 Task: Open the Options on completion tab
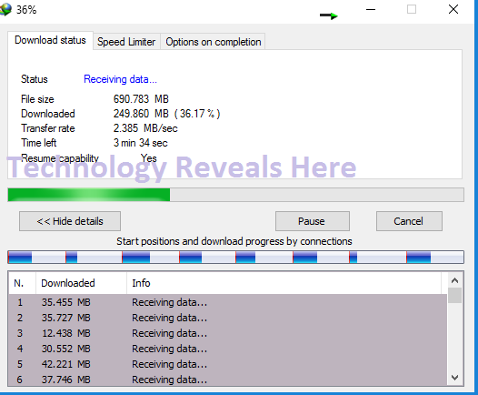[x=213, y=42]
